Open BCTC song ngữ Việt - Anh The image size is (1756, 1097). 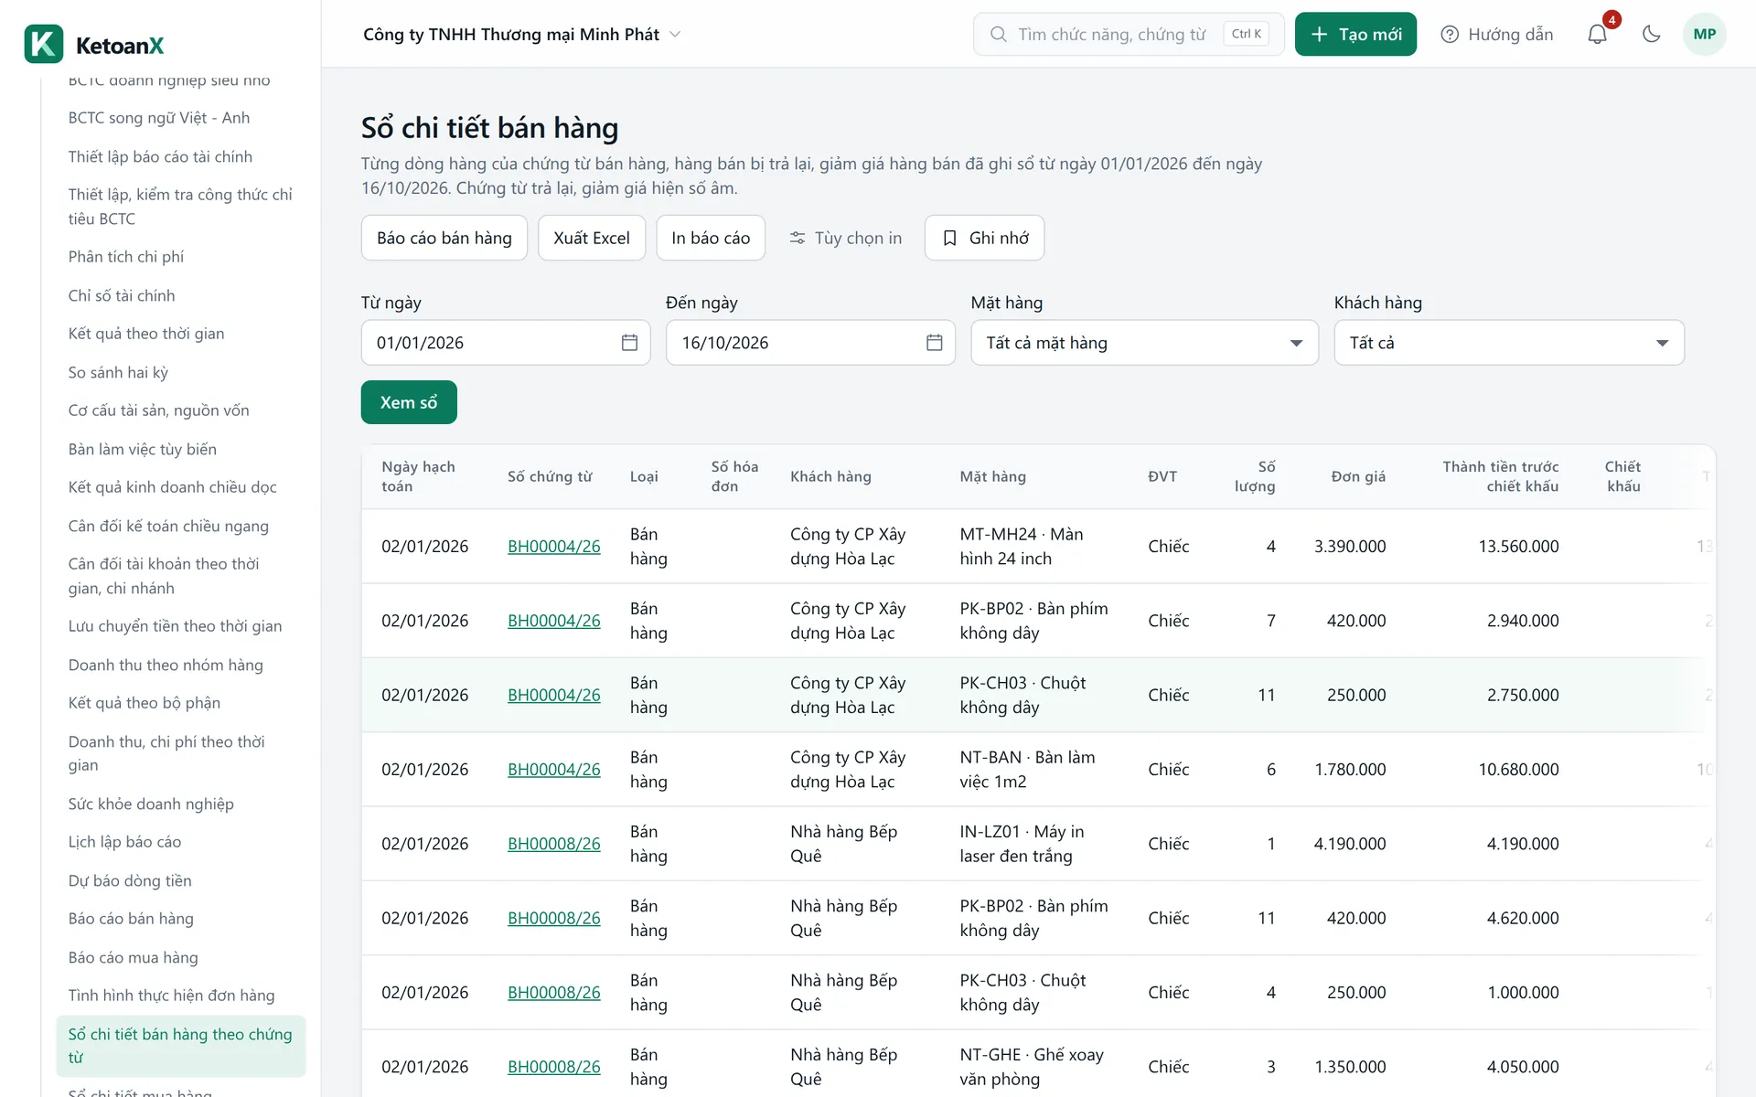pyautogui.click(x=159, y=118)
